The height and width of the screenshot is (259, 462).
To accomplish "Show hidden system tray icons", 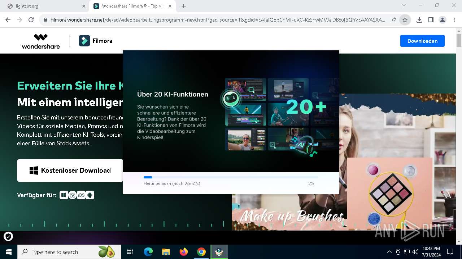I will [x=389, y=252].
